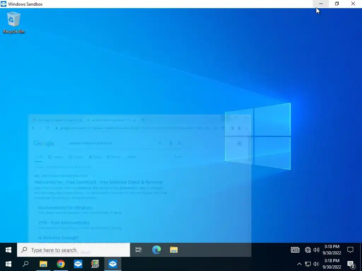Screen dimensions: 362x271
Task: Open the Recycle Bin on the sandbox desktop
Action: click(x=14, y=23)
